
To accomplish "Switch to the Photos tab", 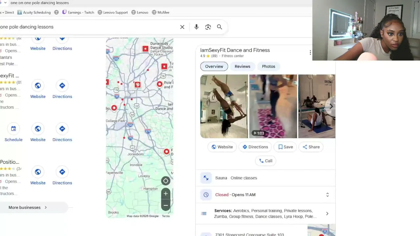I will [x=268, y=66].
